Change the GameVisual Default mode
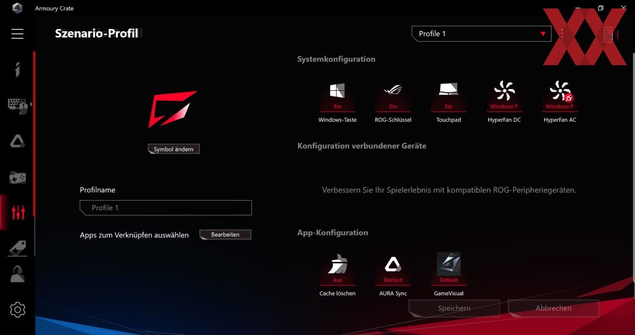Viewport: 635px width, 335px height. coord(448,275)
